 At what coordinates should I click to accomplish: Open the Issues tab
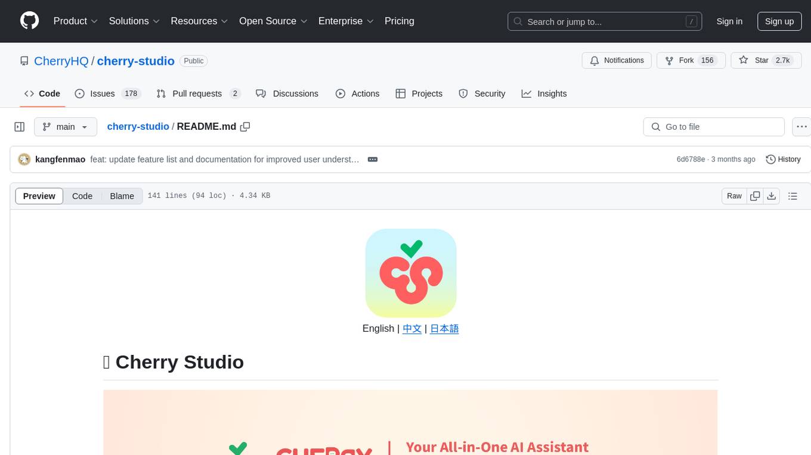[107, 94]
